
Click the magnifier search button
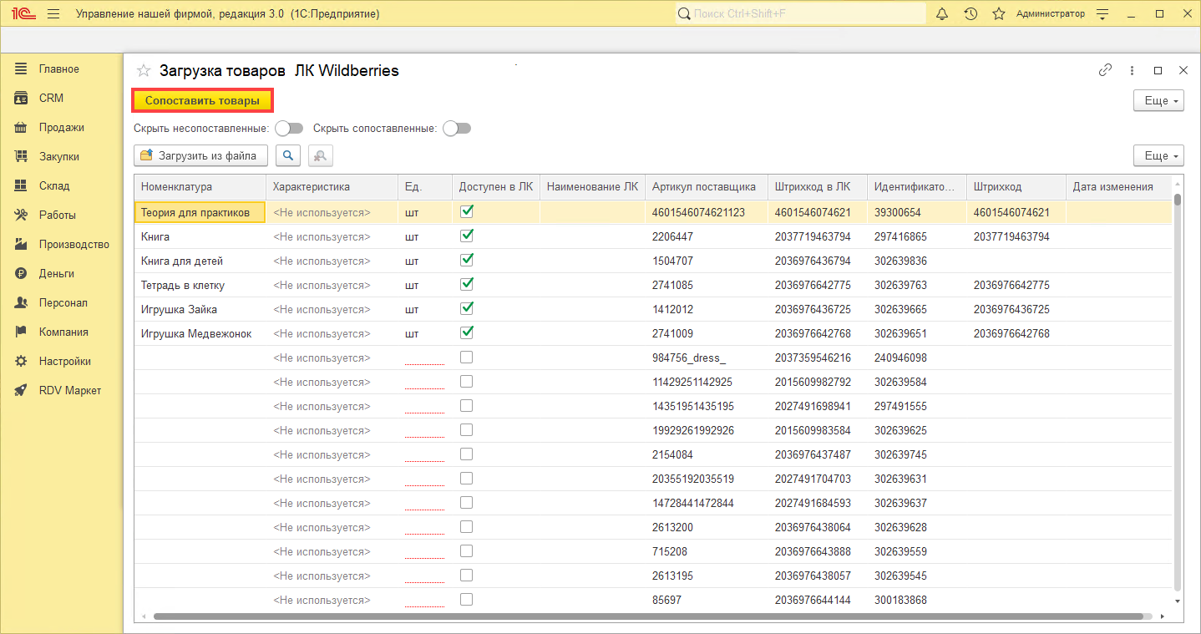click(x=288, y=155)
